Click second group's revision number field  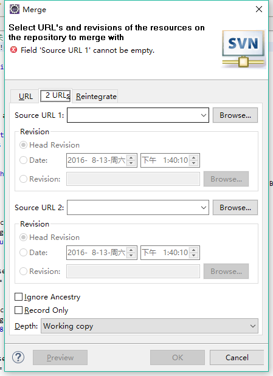133,271
